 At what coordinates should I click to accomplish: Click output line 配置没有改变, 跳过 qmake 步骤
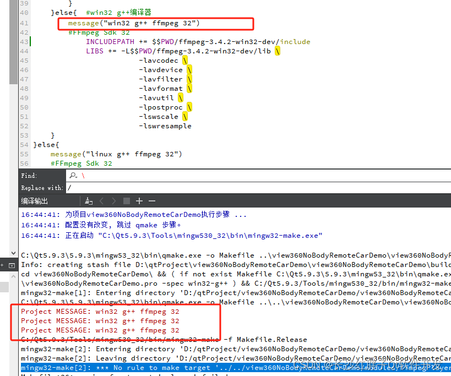coord(101,225)
